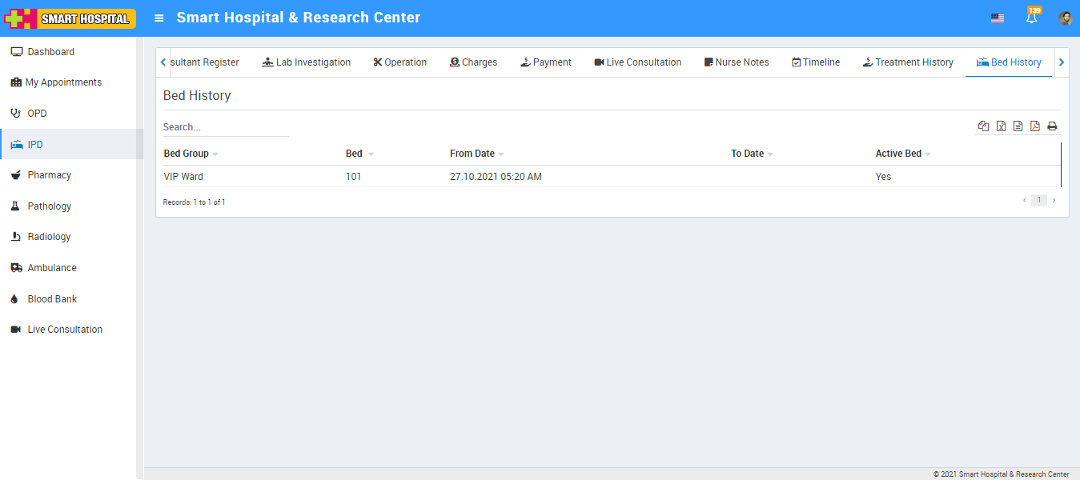Open Blood Bank from the sidebar
Screen dimensions: 1080x480
[52, 299]
